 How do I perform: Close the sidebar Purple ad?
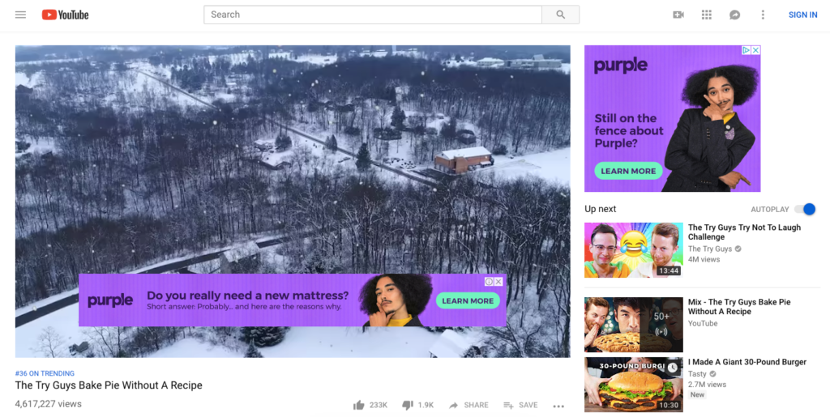point(756,50)
